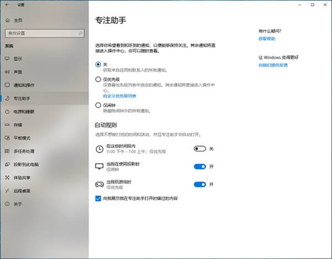The height and width of the screenshot is (259, 332).
Task: Click the 显示 display icon in sidebar
Action: pyautogui.click(x=7, y=59)
